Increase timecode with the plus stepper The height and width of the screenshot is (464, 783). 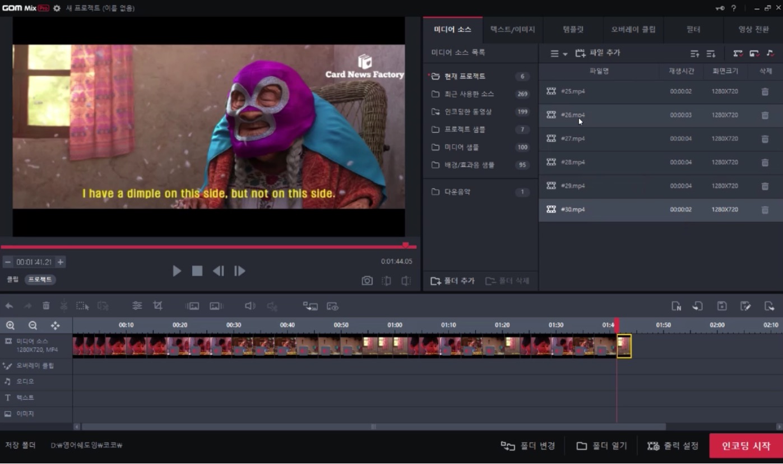[x=61, y=262]
